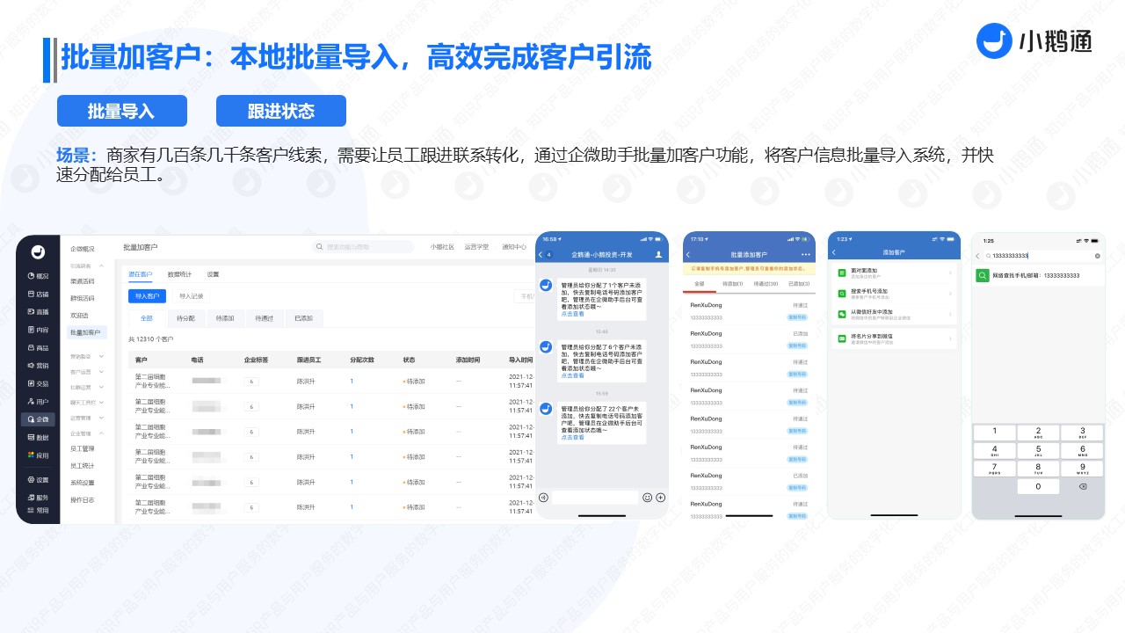Viewport: 1125px width, 633px height.
Task: Open the 搜索手机号添加 option
Action: point(894,293)
